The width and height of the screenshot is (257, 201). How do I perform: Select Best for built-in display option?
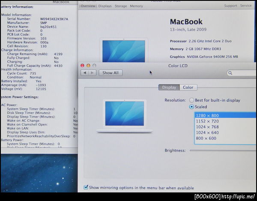(x=215, y=100)
